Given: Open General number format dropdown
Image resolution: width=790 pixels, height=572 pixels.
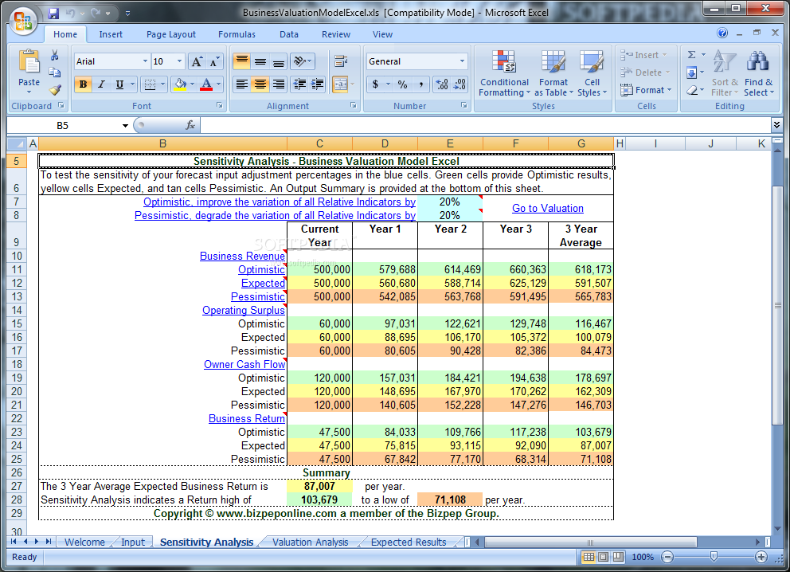Looking at the screenshot, I should pyautogui.click(x=462, y=61).
